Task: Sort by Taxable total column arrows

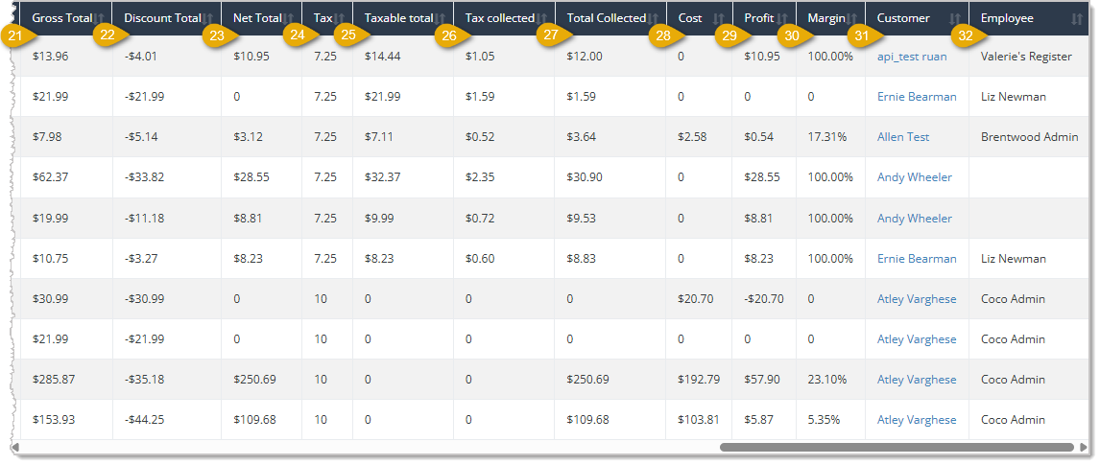Action: tap(440, 18)
